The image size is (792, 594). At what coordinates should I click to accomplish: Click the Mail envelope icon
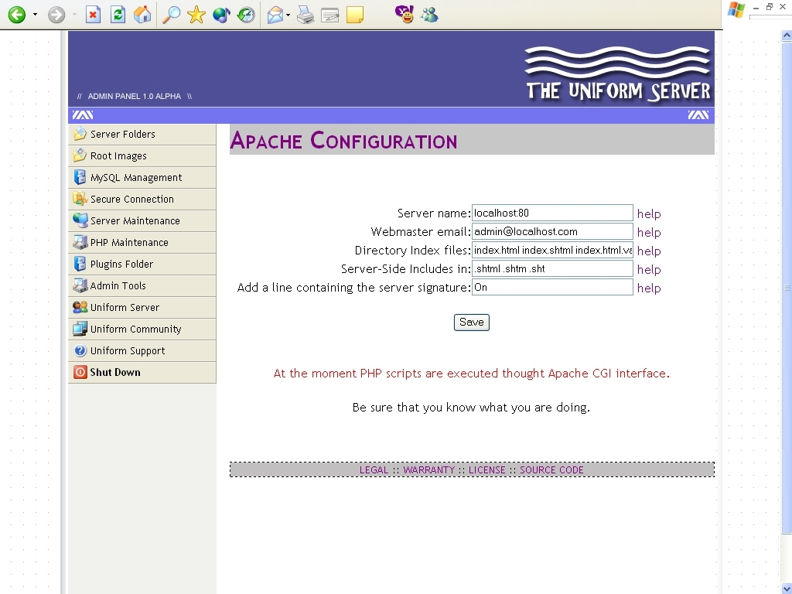pos(275,15)
